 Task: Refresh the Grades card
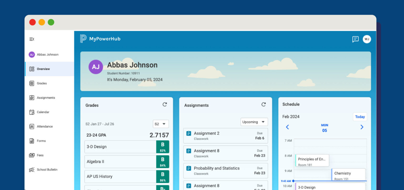point(165,104)
